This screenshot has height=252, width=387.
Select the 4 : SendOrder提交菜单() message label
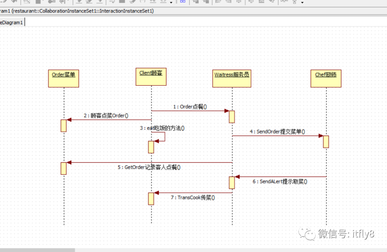pyautogui.click(x=277, y=132)
